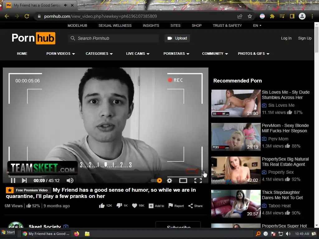Click the browser address bar URL
The height and width of the screenshot is (239, 319).
tap(101, 16)
